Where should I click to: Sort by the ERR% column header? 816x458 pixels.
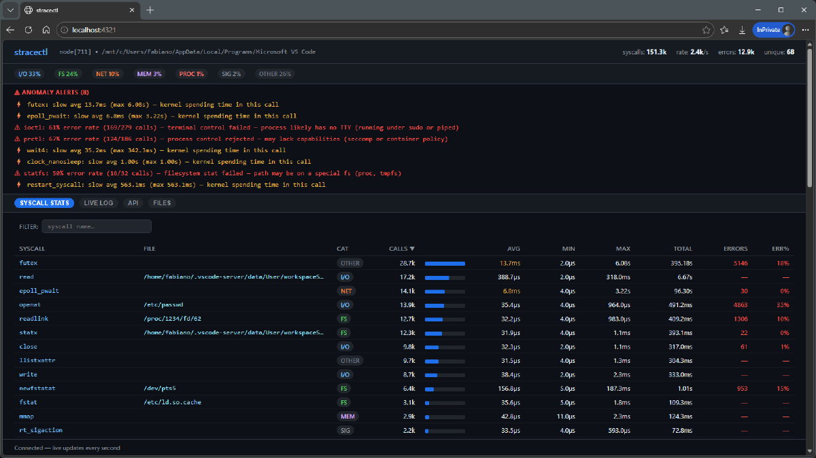[781, 249]
